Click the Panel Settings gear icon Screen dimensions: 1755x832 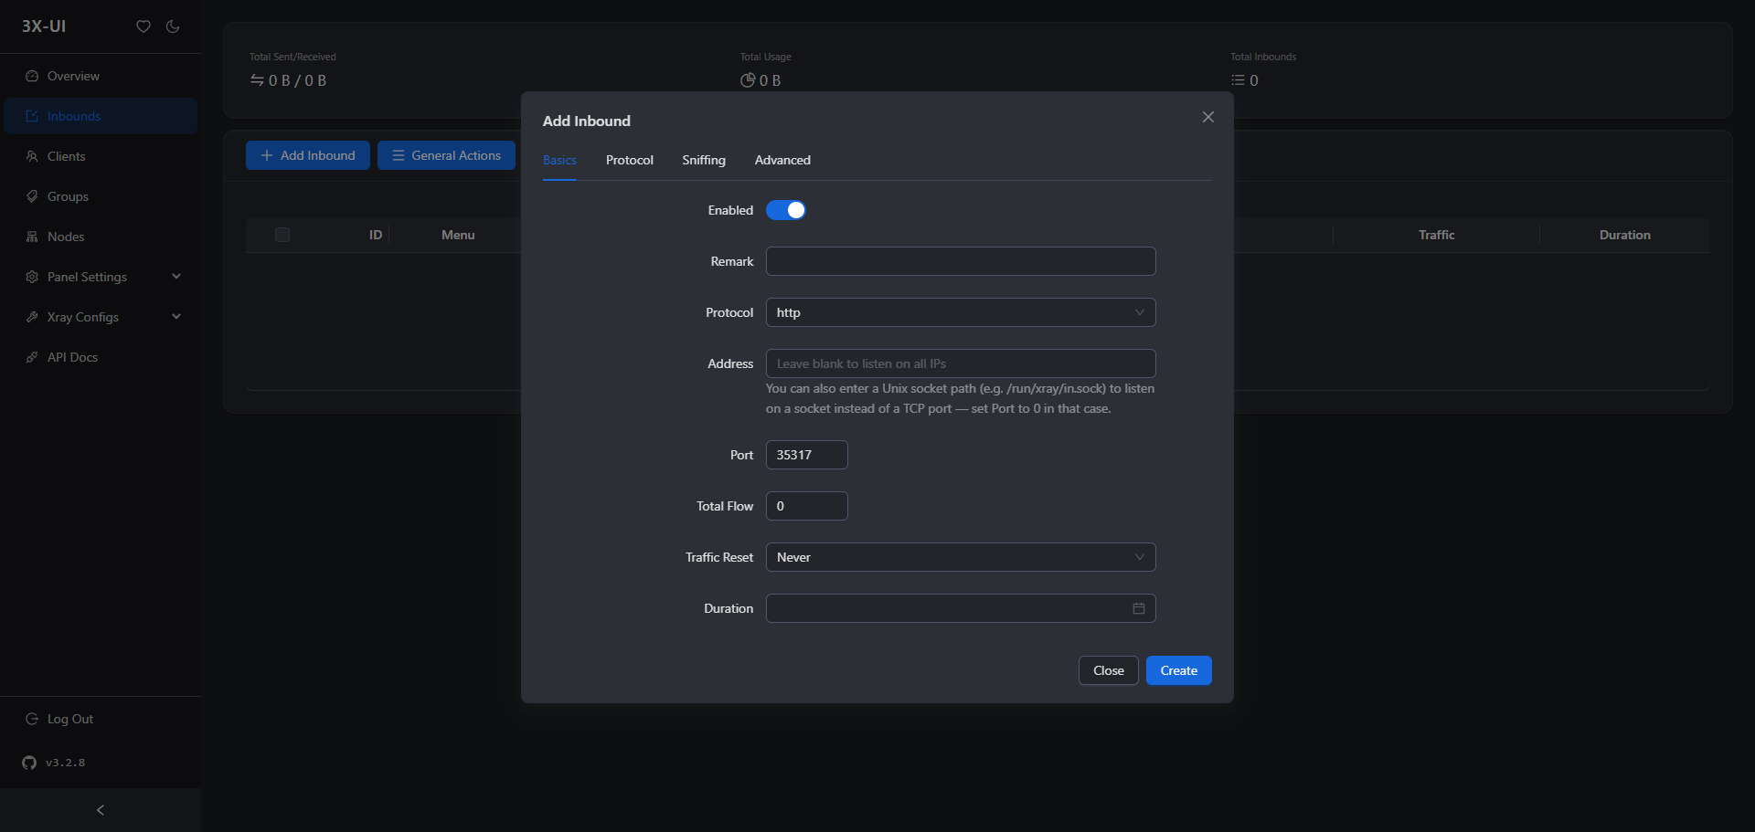32,277
